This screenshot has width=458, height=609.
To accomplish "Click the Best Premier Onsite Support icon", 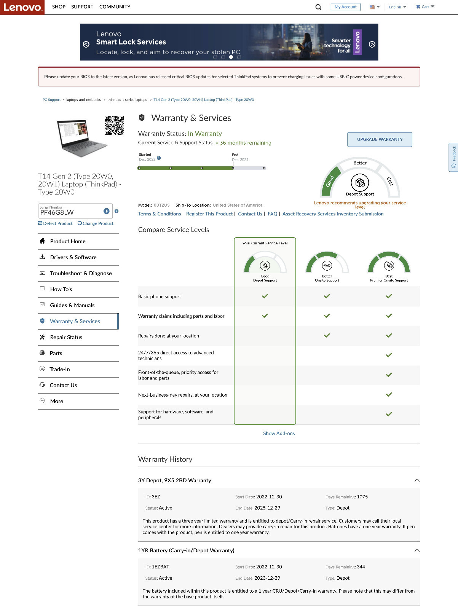I will click(x=389, y=265).
